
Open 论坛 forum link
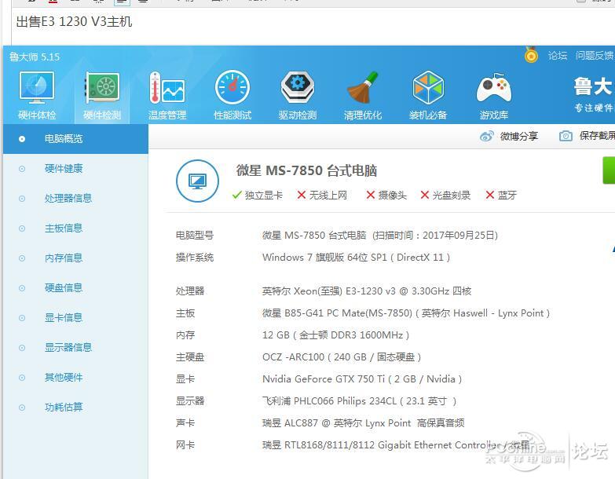[x=558, y=56]
